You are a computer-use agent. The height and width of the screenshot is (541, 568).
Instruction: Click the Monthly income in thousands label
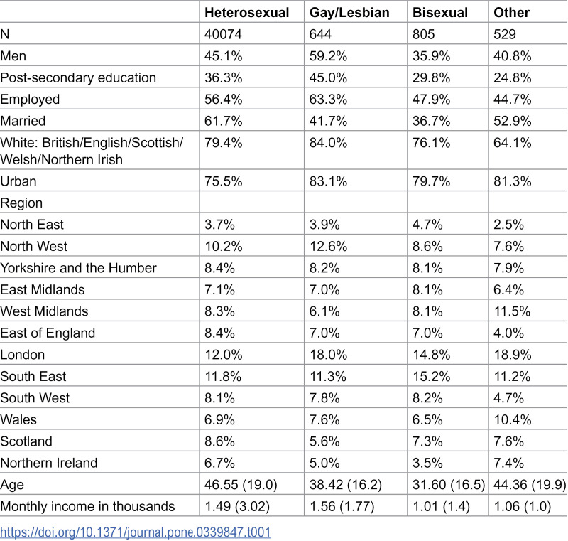pyautogui.click(x=87, y=506)
